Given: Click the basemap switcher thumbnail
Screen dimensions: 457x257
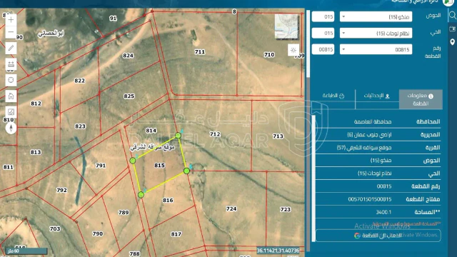Looking at the screenshot, I should coord(286,26).
